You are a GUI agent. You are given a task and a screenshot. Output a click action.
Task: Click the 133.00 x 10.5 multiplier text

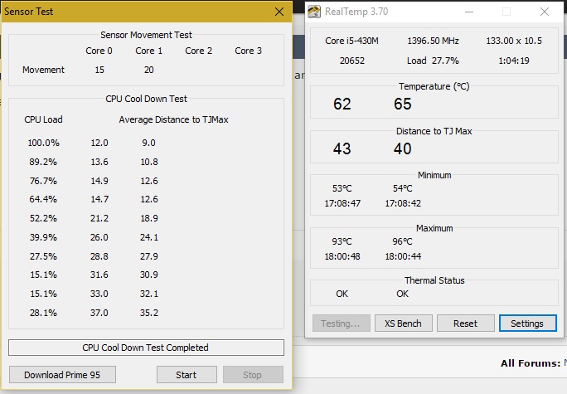tap(514, 41)
